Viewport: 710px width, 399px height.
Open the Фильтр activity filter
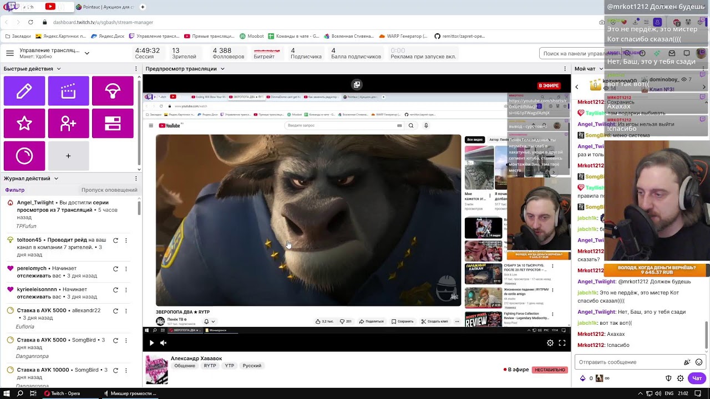(x=15, y=190)
